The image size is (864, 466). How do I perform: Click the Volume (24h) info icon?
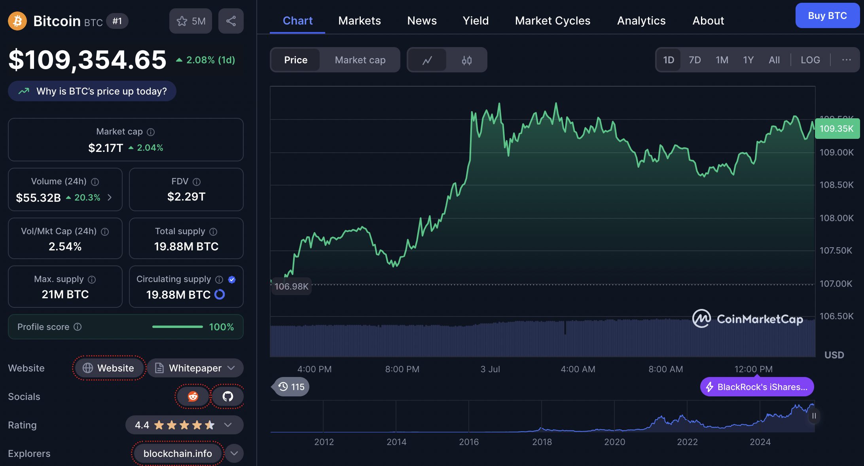(x=95, y=182)
